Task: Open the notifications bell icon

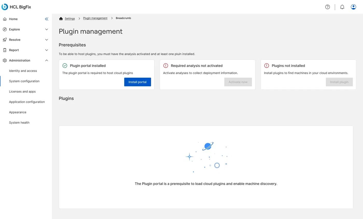Action: tap(342, 7)
